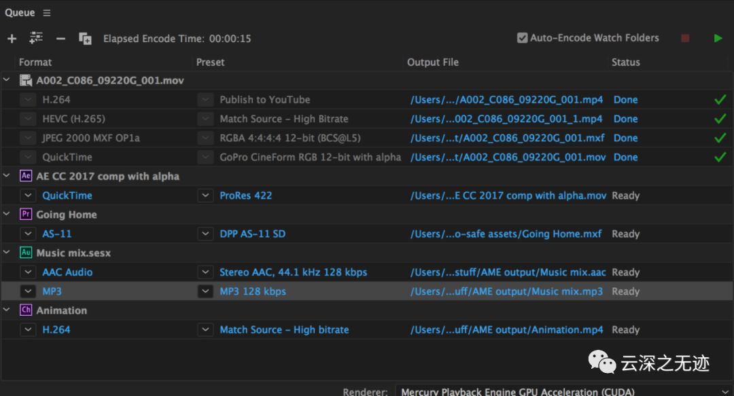Click the Preset column header

210,62
